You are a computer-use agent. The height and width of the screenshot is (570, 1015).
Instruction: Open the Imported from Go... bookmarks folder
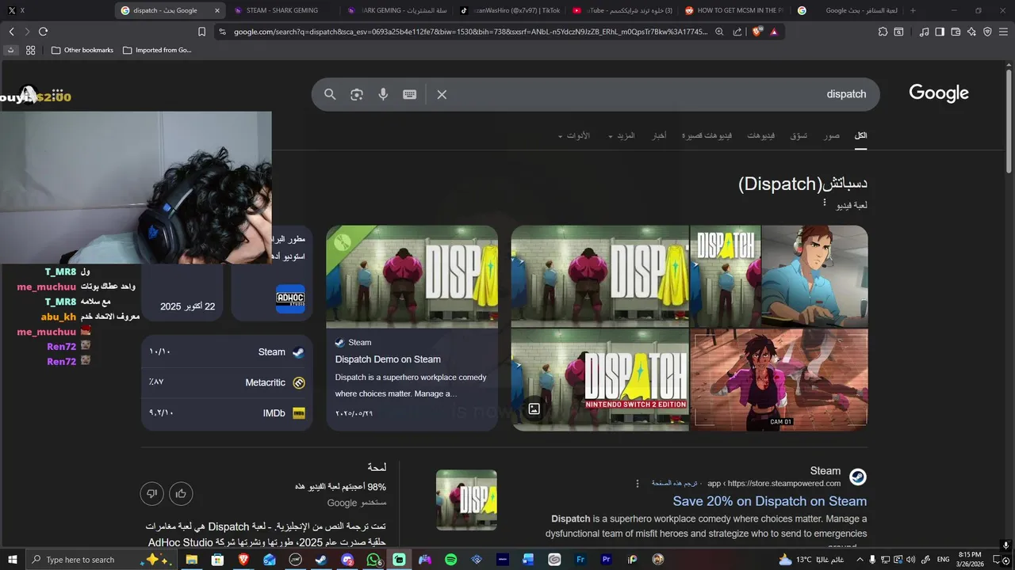157,50
